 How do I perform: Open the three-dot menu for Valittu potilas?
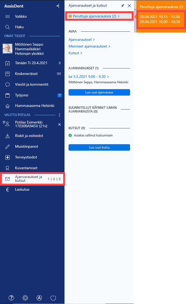coord(60,115)
